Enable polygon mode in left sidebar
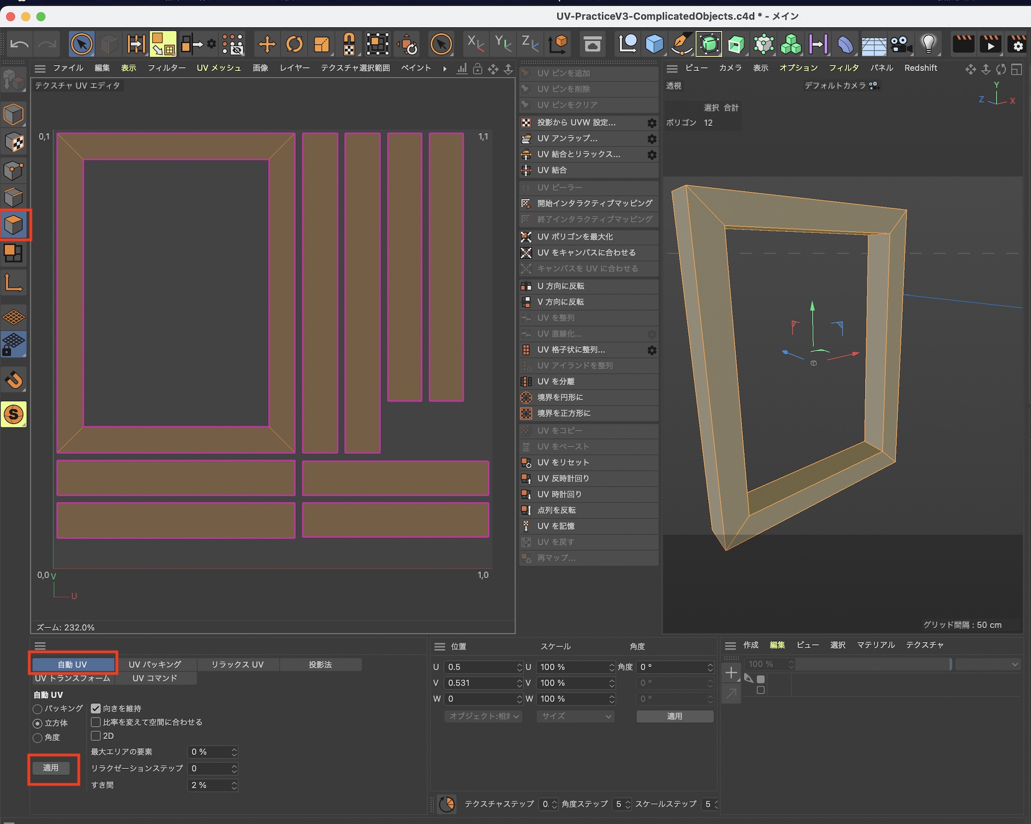Image resolution: width=1031 pixels, height=824 pixels. click(x=14, y=225)
